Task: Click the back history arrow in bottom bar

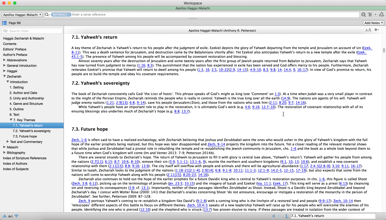Action: pyautogui.click(x=273, y=216)
